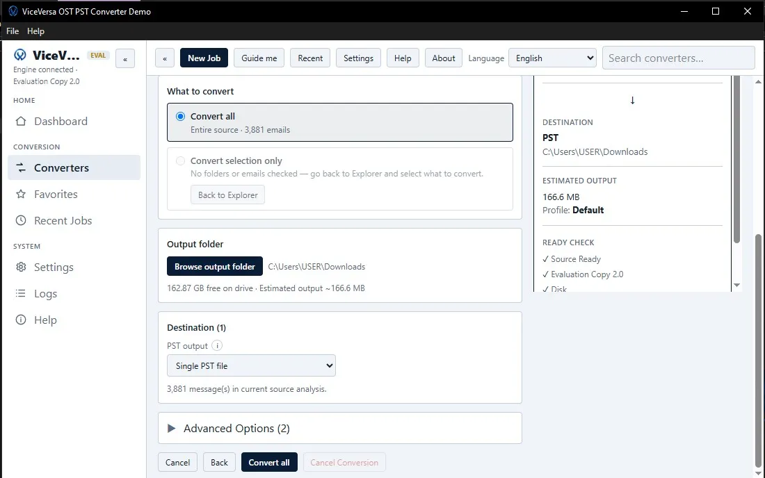Click the '162.87 GB free on drive' text
Image resolution: width=765 pixels, height=478 pixels.
point(210,288)
